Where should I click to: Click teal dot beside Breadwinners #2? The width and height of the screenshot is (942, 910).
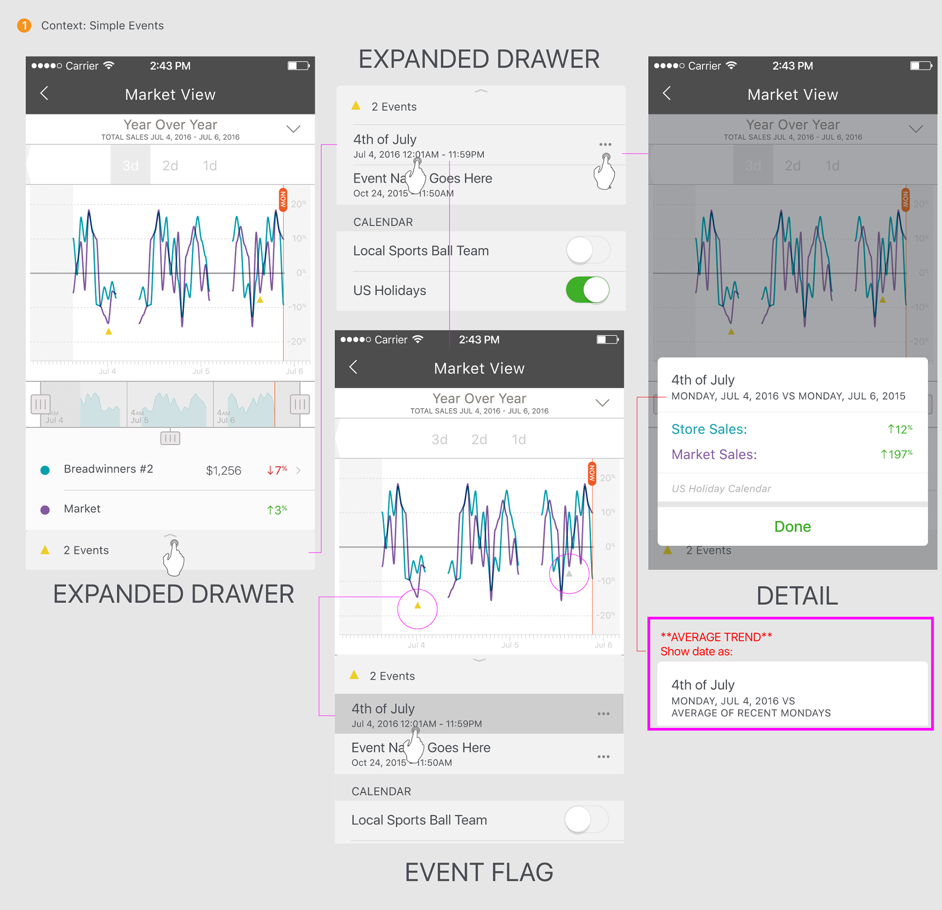tap(45, 470)
